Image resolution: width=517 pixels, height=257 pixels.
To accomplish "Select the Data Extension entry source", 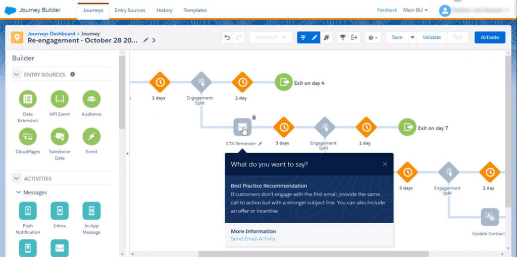I will pyautogui.click(x=28, y=99).
